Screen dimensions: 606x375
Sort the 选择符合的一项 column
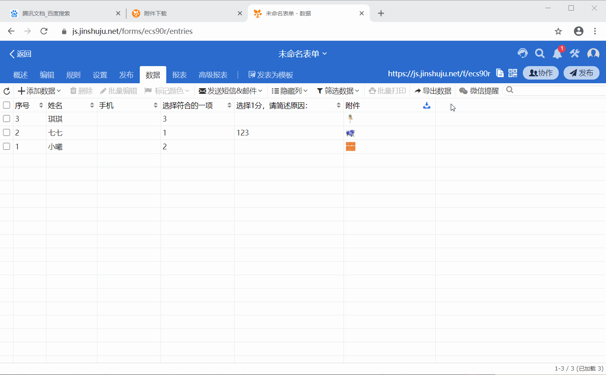(x=229, y=105)
